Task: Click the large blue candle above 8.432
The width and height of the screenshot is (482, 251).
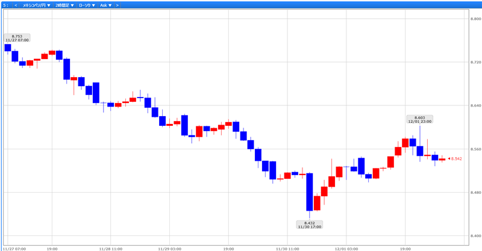Action: tap(309, 191)
